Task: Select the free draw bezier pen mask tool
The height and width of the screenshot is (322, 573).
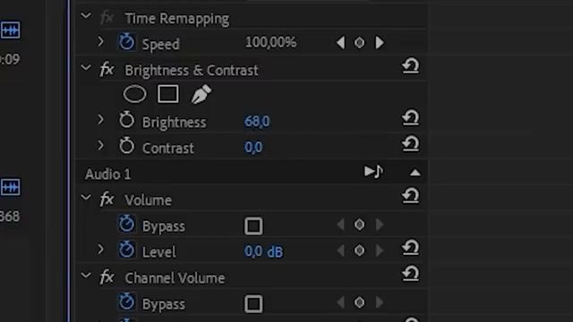Action: click(201, 94)
